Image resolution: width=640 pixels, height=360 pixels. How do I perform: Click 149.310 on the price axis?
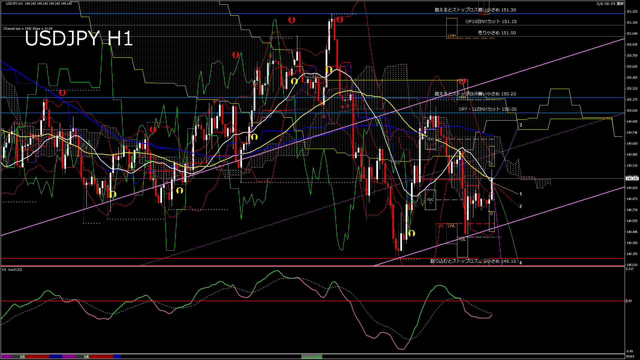coord(632,166)
